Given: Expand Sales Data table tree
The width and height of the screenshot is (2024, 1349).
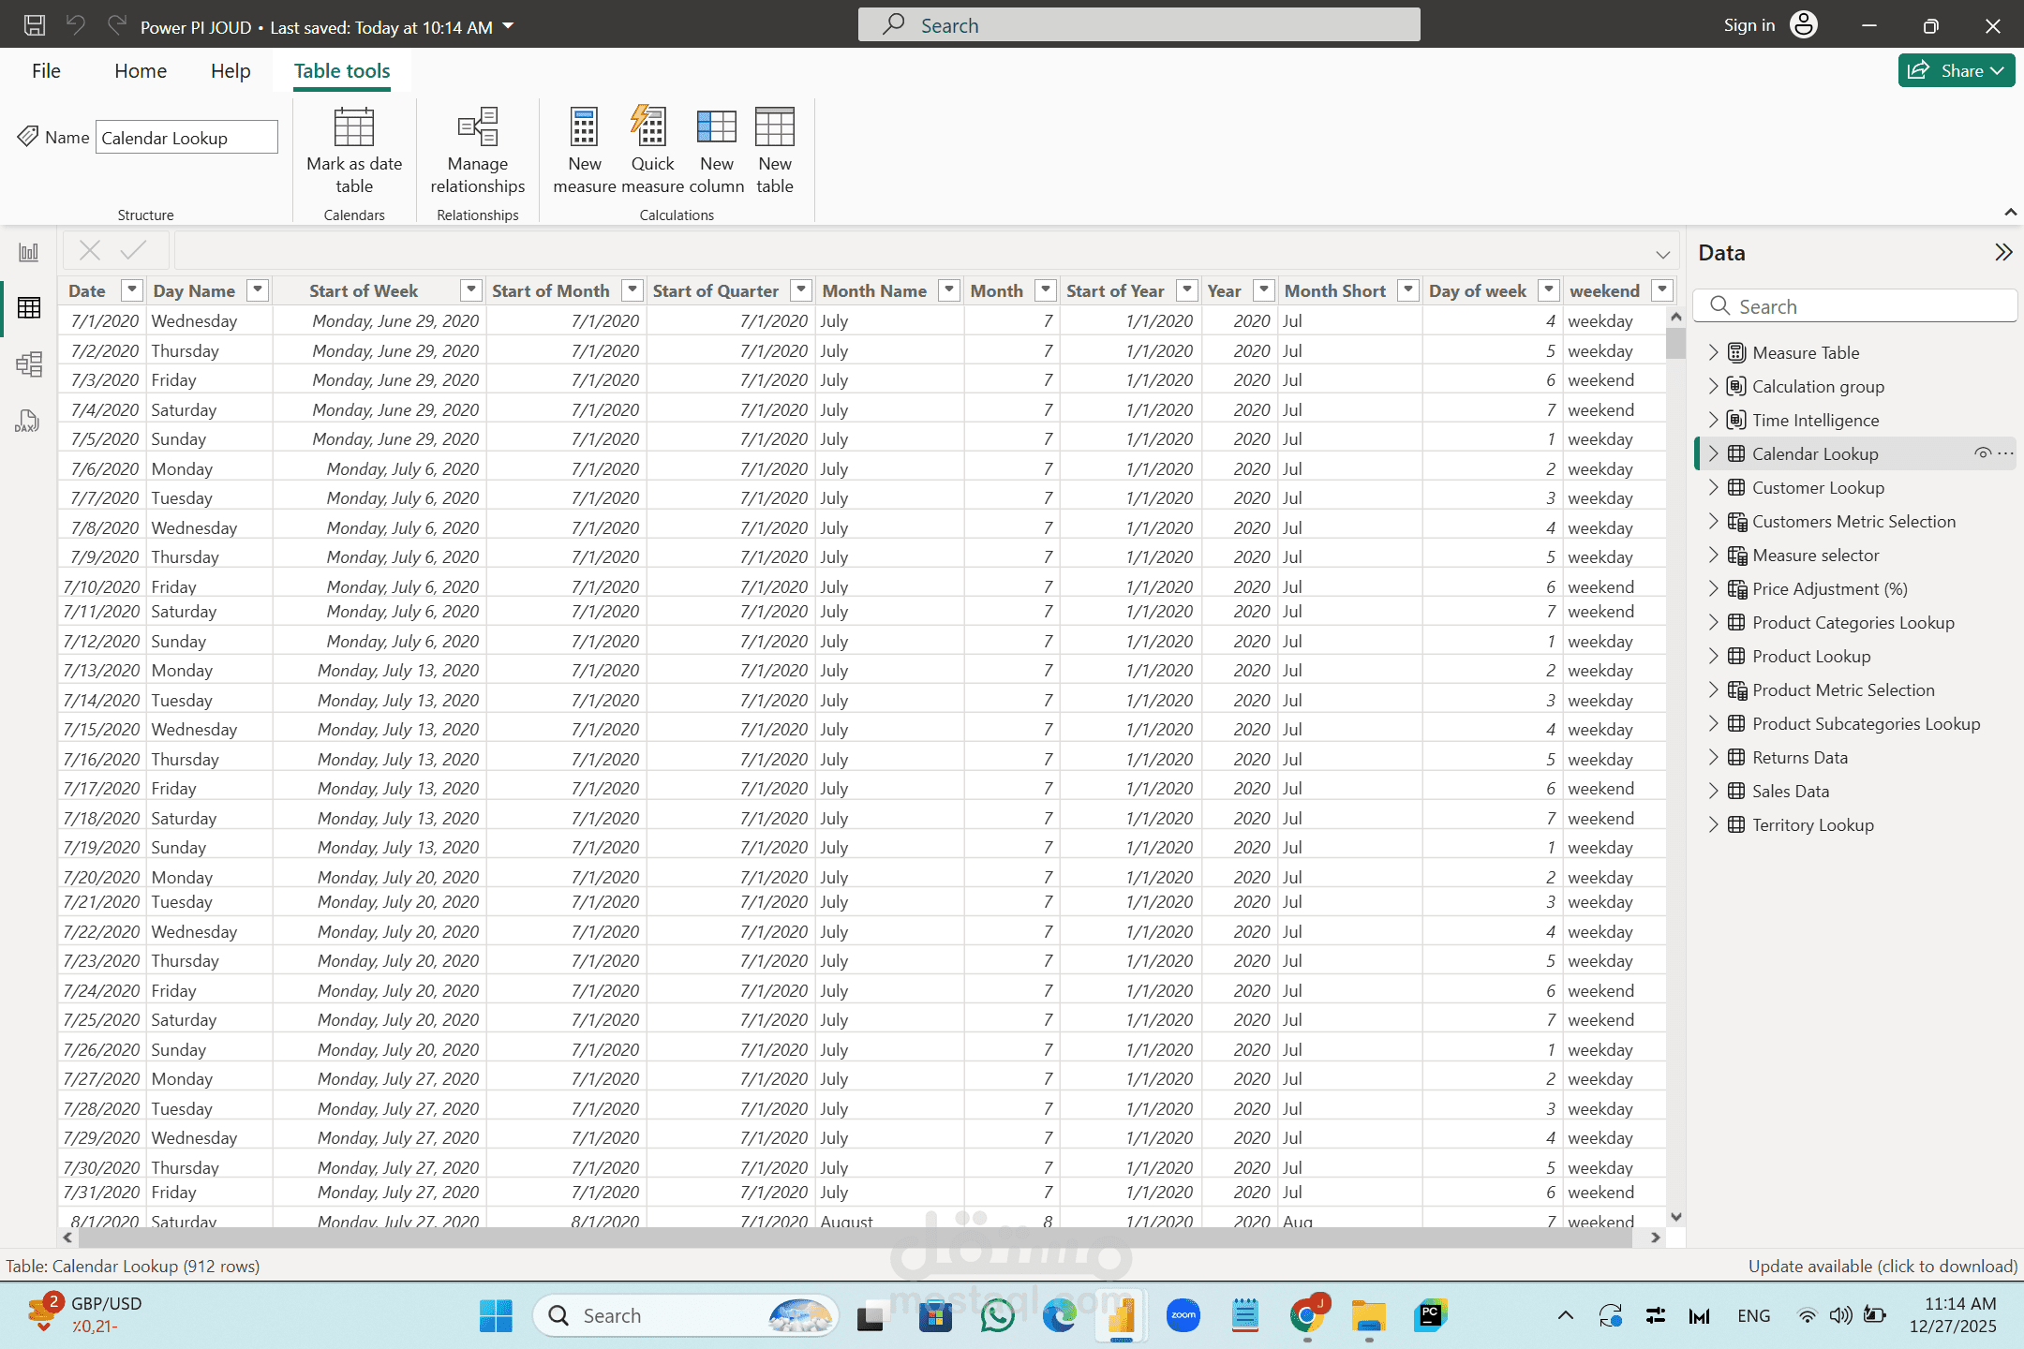Looking at the screenshot, I should click(1714, 791).
